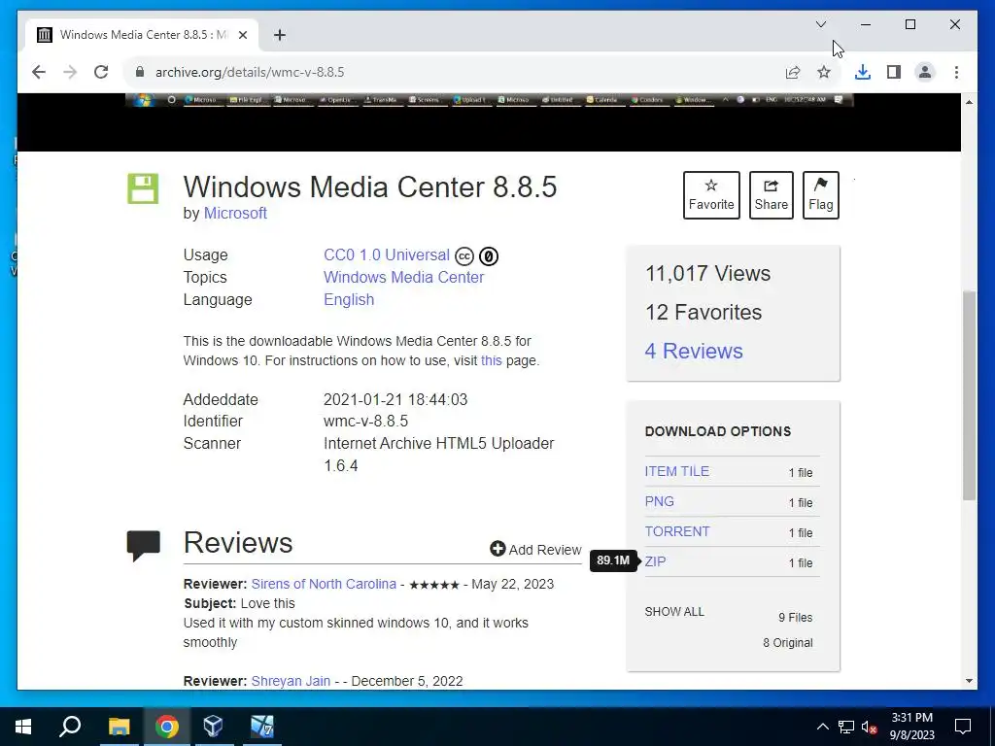Open the Windows Start menu
This screenshot has height=746, width=995.
coord(23,727)
